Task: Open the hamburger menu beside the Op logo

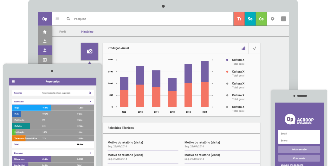Action: [x=57, y=19]
